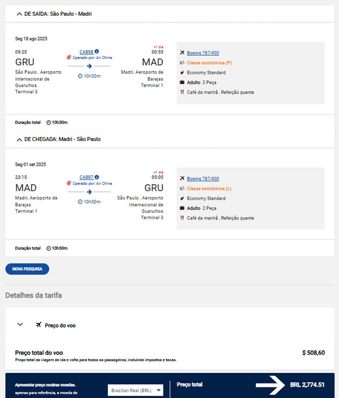Click the NOVA PESQUISA button
This screenshot has height=398, width=339.
(27, 269)
